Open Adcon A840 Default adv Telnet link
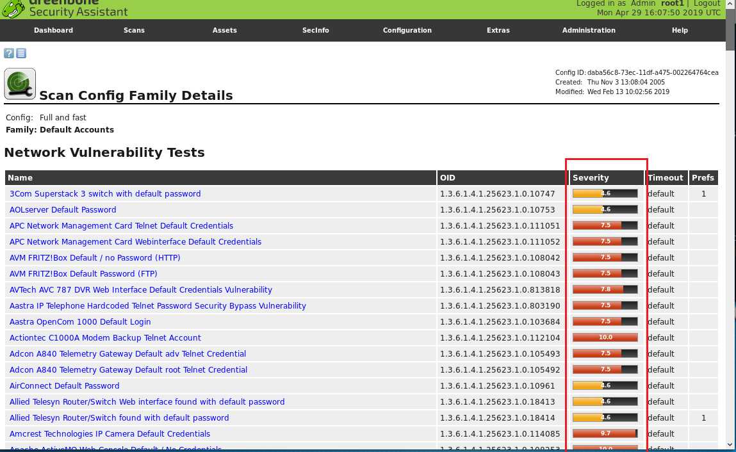Image resolution: width=736 pixels, height=452 pixels. pyautogui.click(x=127, y=353)
